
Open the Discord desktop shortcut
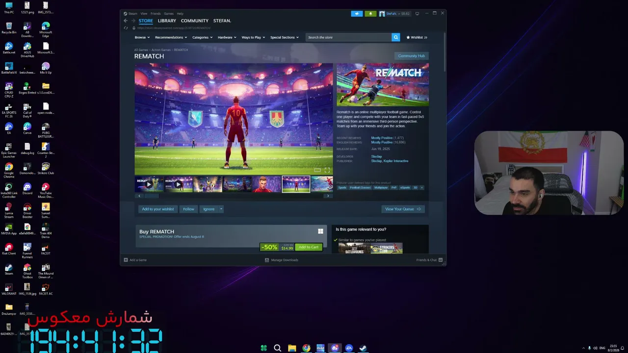(27, 189)
